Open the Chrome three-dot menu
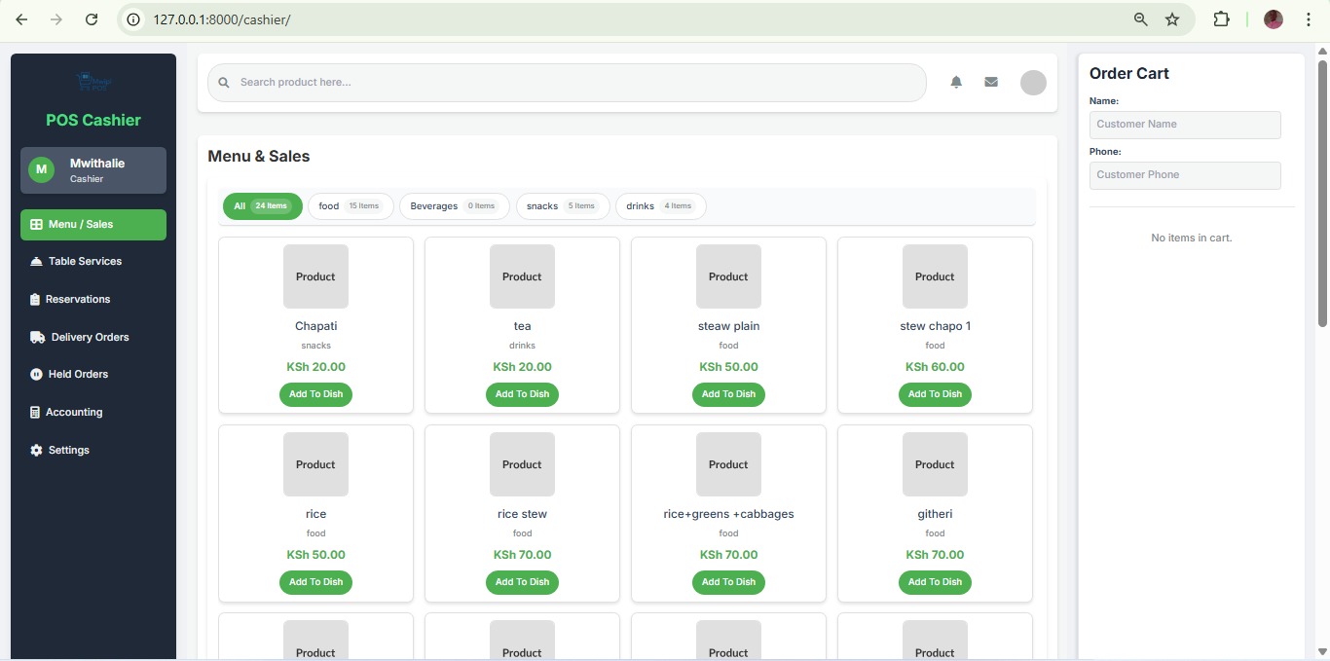The image size is (1330, 661). point(1309,19)
